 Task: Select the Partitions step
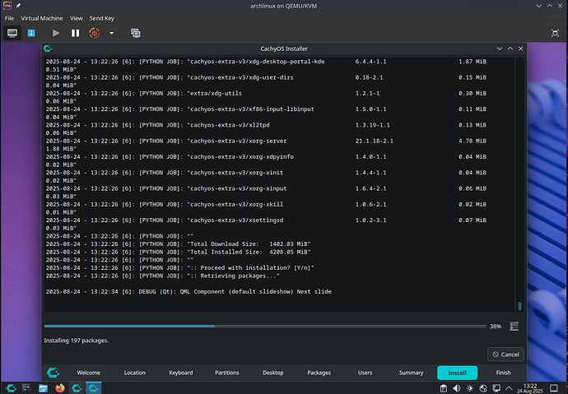226,373
